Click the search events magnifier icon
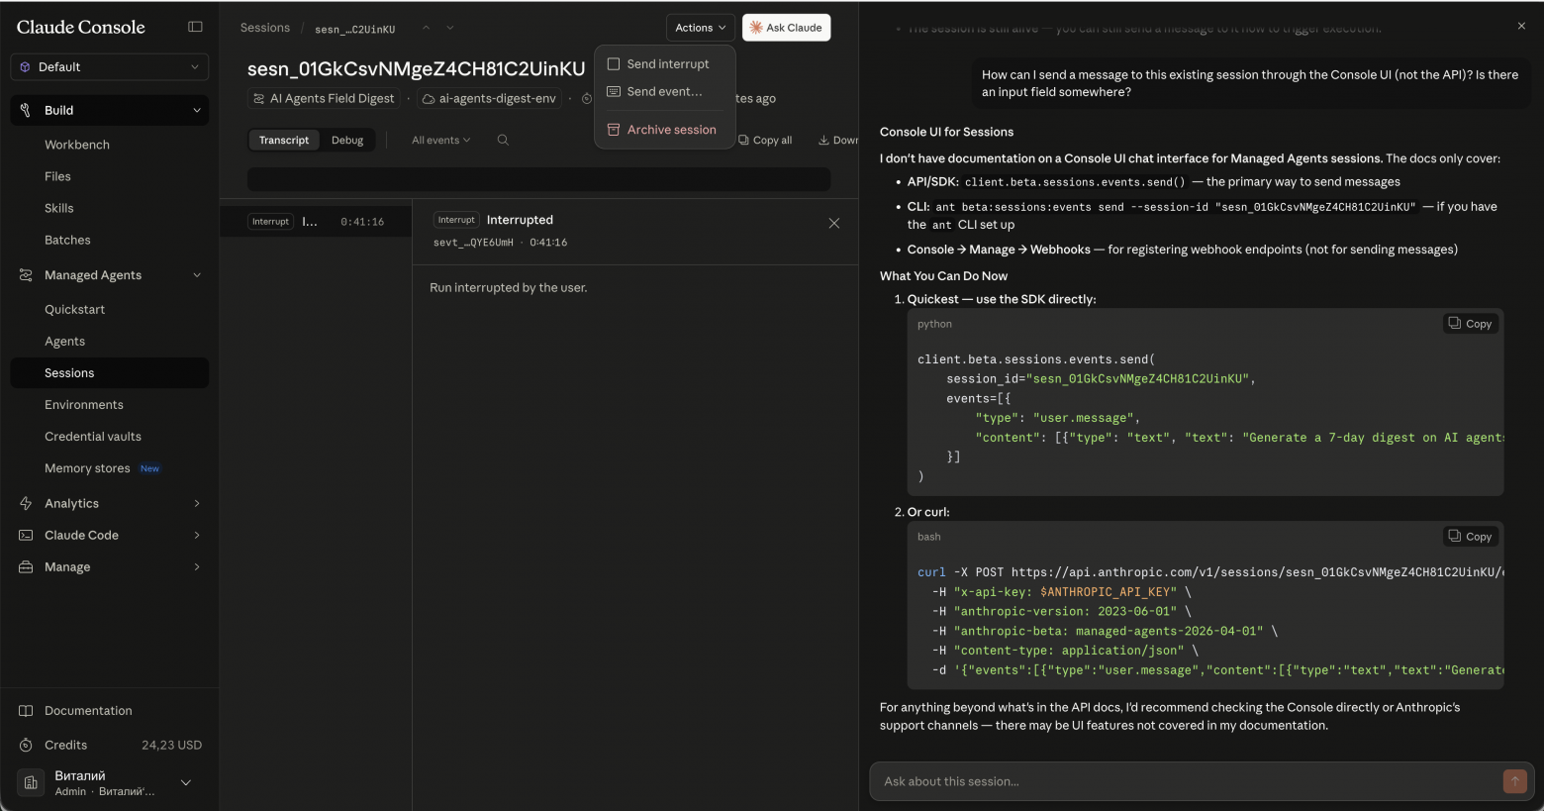The height and width of the screenshot is (811, 1544). (x=503, y=140)
